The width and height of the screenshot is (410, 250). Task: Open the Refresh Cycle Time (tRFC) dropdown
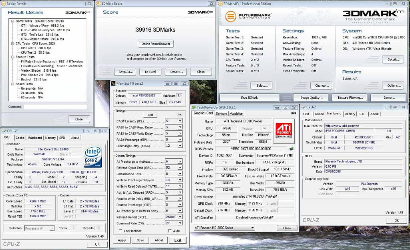(x=180, y=168)
